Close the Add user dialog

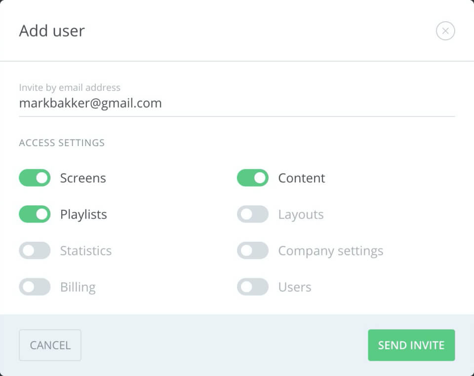(445, 31)
